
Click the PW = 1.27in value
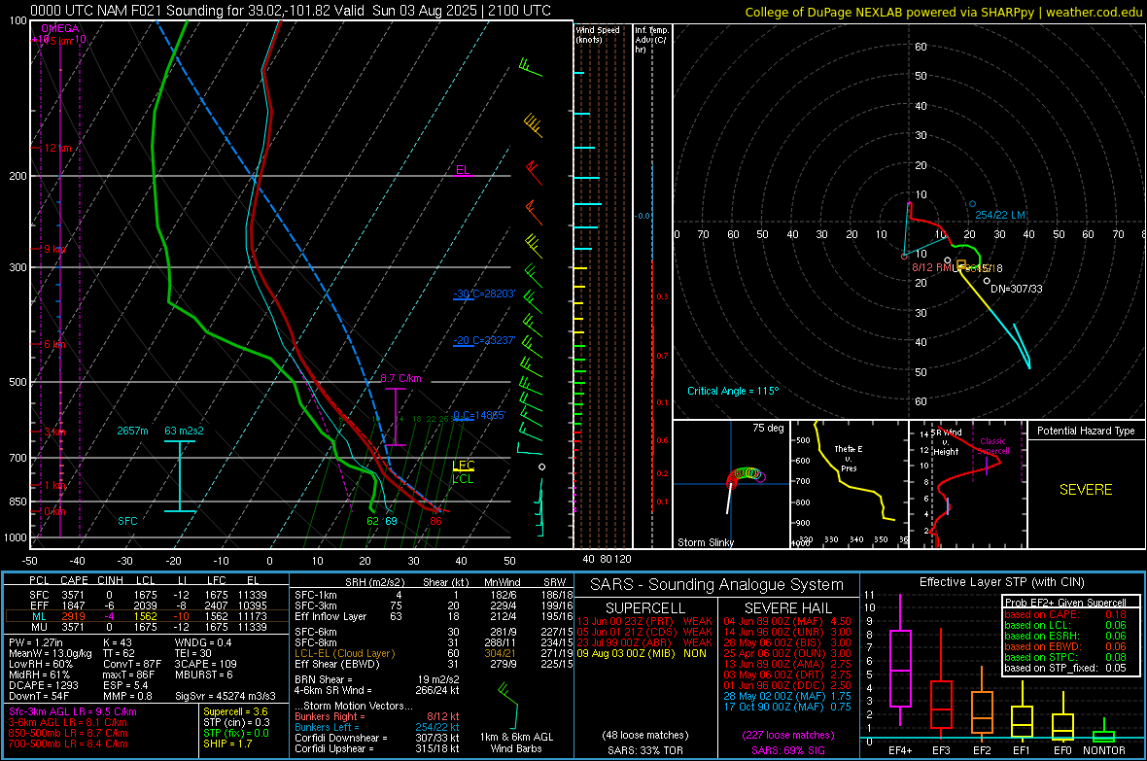[36, 642]
